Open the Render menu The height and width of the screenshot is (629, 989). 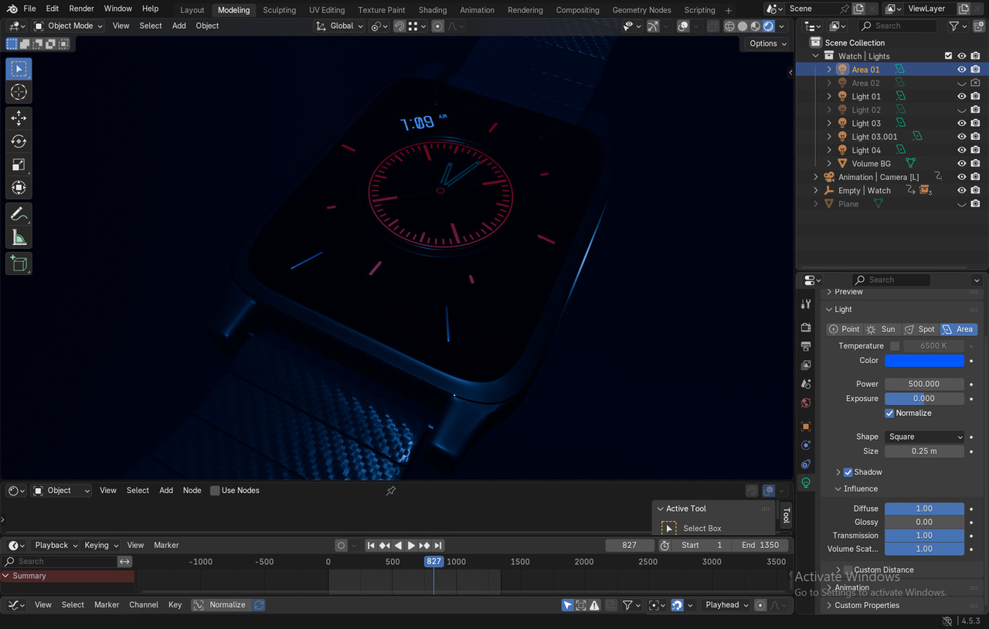click(81, 8)
